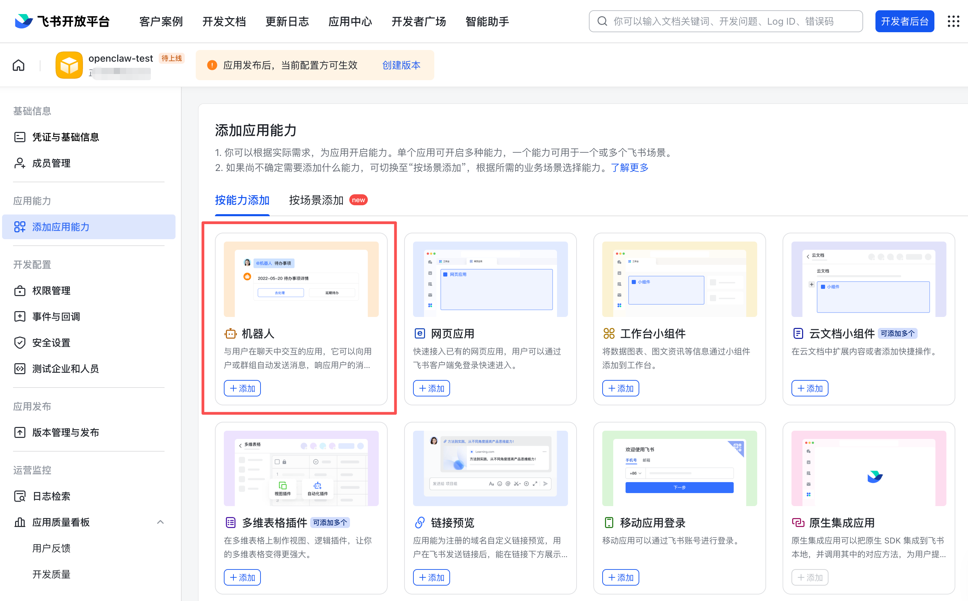Click the 创建版本 link in the banner
Image resolution: width=968 pixels, height=601 pixels.
[401, 65]
